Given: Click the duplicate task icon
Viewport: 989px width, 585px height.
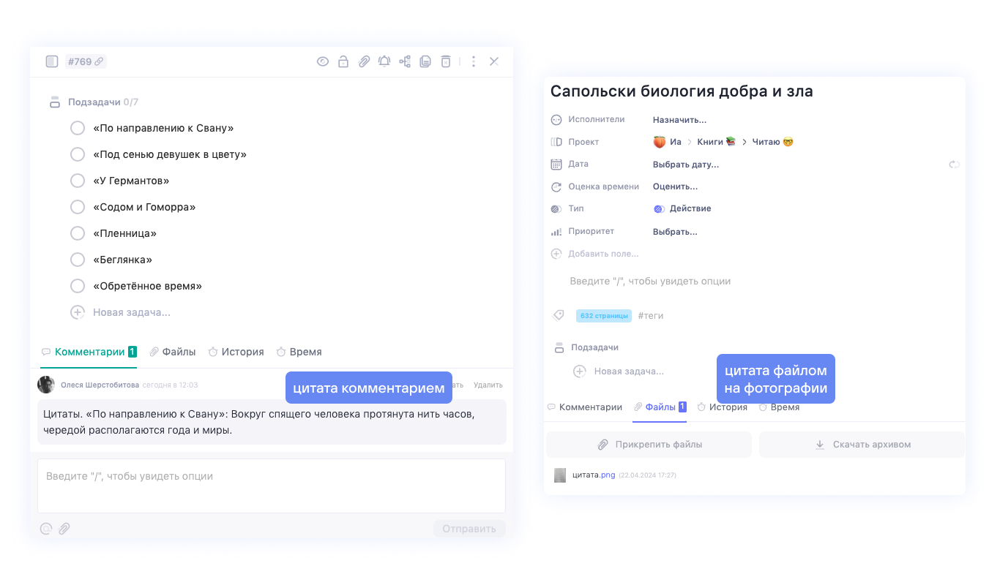Looking at the screenshot, I should [425, 61].
